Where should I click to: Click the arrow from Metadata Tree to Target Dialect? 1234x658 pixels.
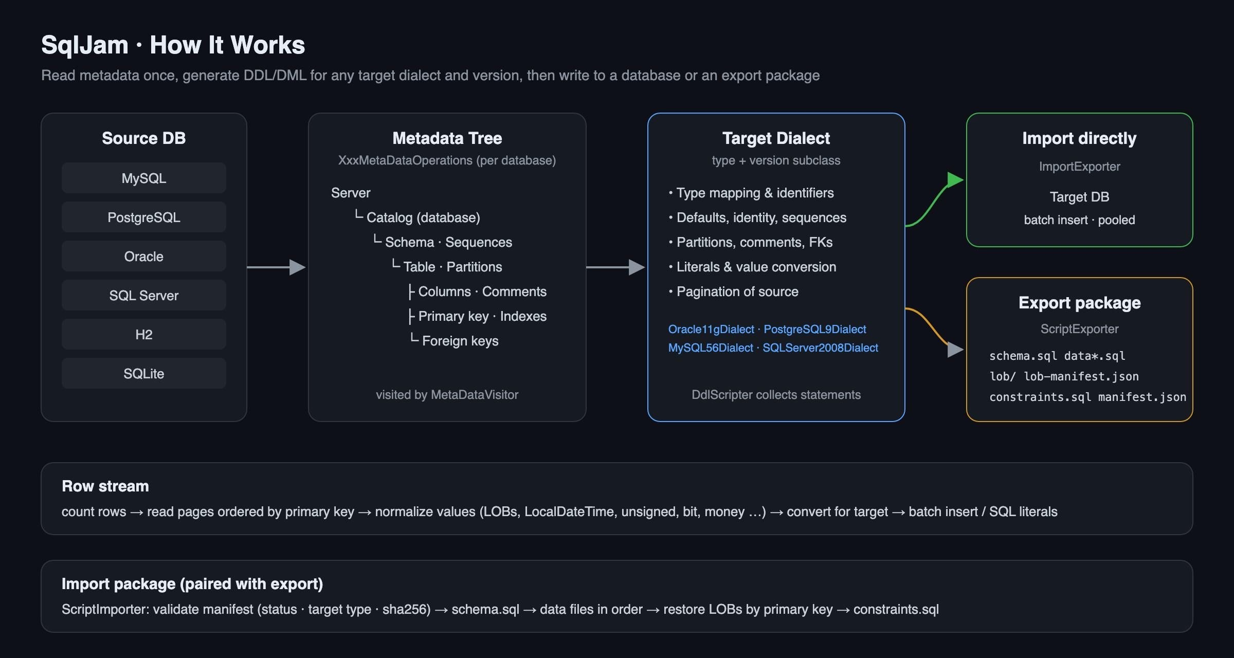(x=616, y=267)
